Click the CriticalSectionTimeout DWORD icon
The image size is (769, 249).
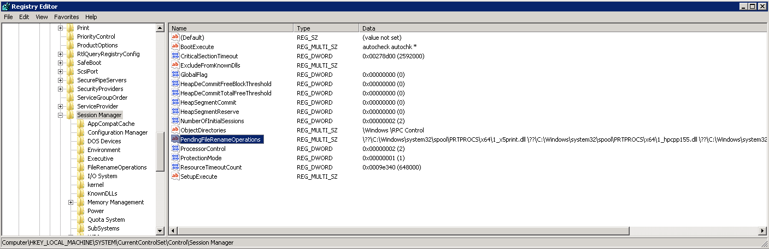[175, 56]
